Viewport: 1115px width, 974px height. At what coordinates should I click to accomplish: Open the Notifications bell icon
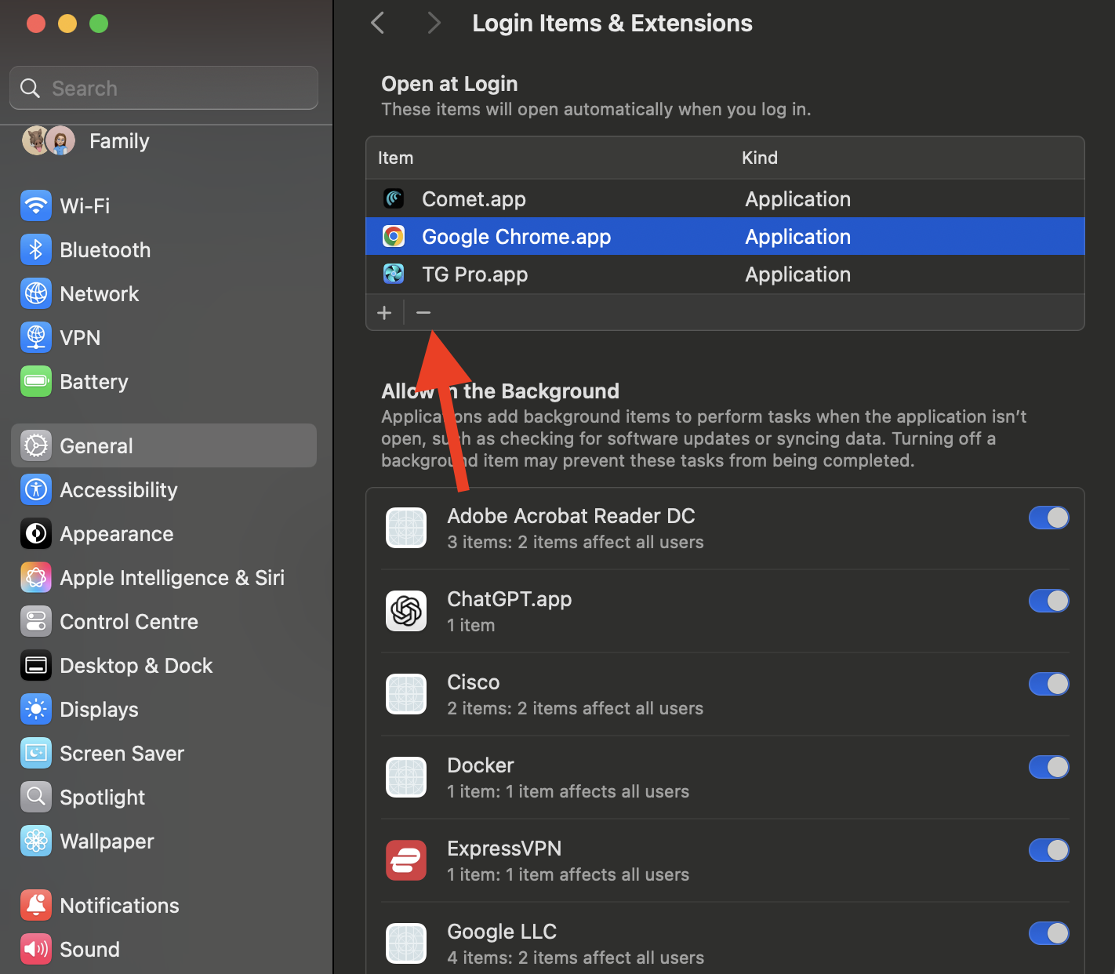[36, 905]
